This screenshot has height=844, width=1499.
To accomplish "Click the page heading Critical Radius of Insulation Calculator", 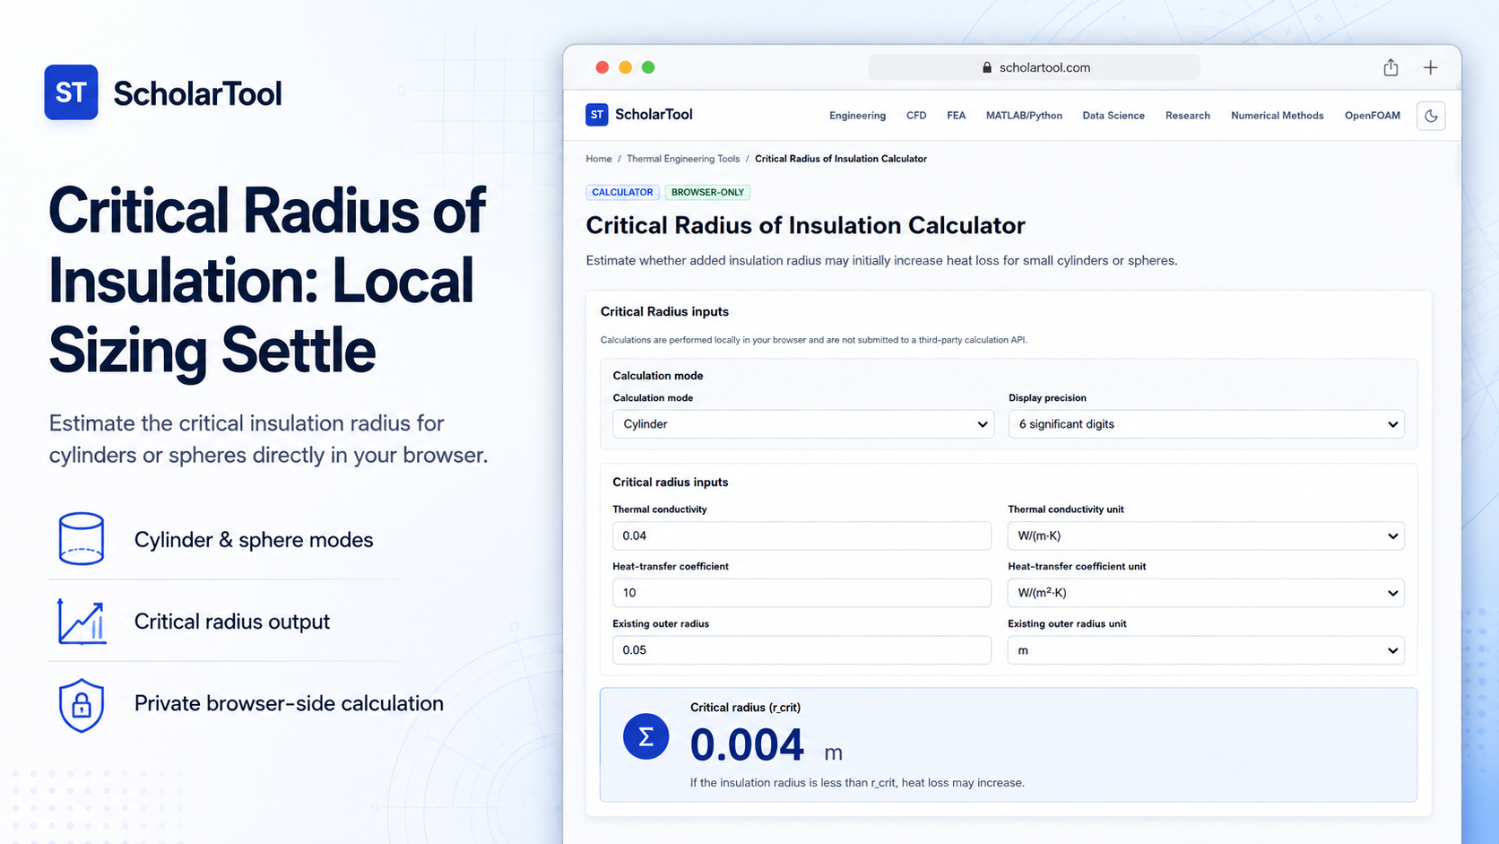I will (805, 225).
